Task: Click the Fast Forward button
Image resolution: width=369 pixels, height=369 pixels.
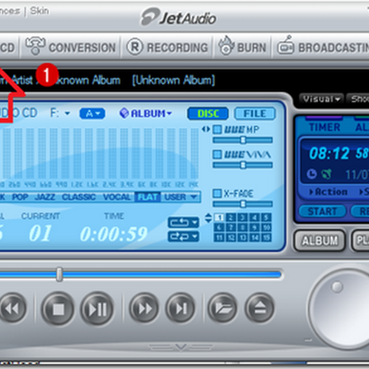Action: (144, 309)
